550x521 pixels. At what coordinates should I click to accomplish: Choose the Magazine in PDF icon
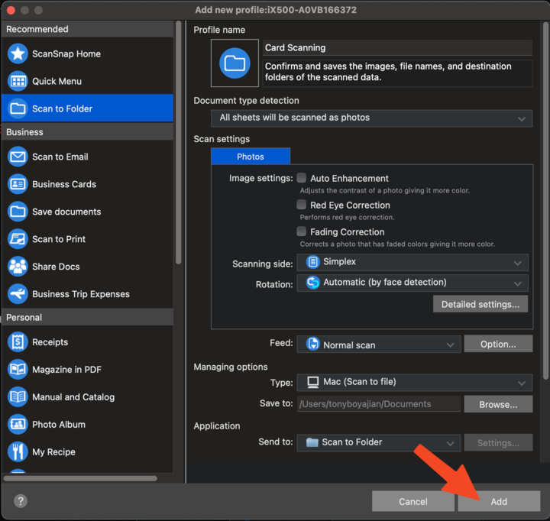[18, 369]
